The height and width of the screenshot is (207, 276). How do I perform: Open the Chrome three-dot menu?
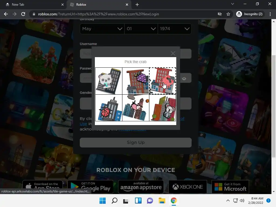(270, 14)
